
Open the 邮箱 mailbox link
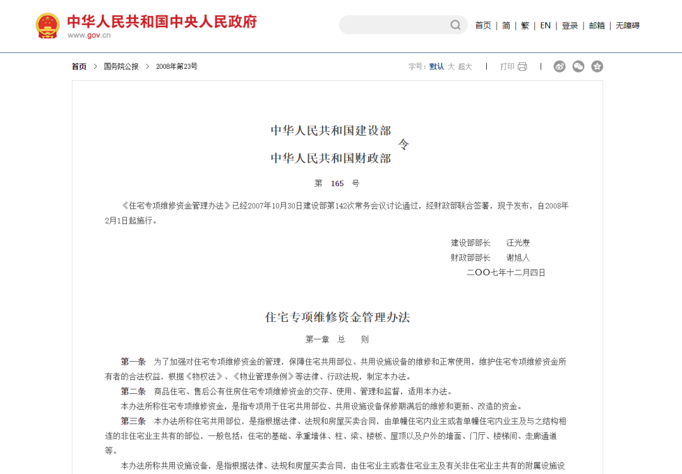597,26
